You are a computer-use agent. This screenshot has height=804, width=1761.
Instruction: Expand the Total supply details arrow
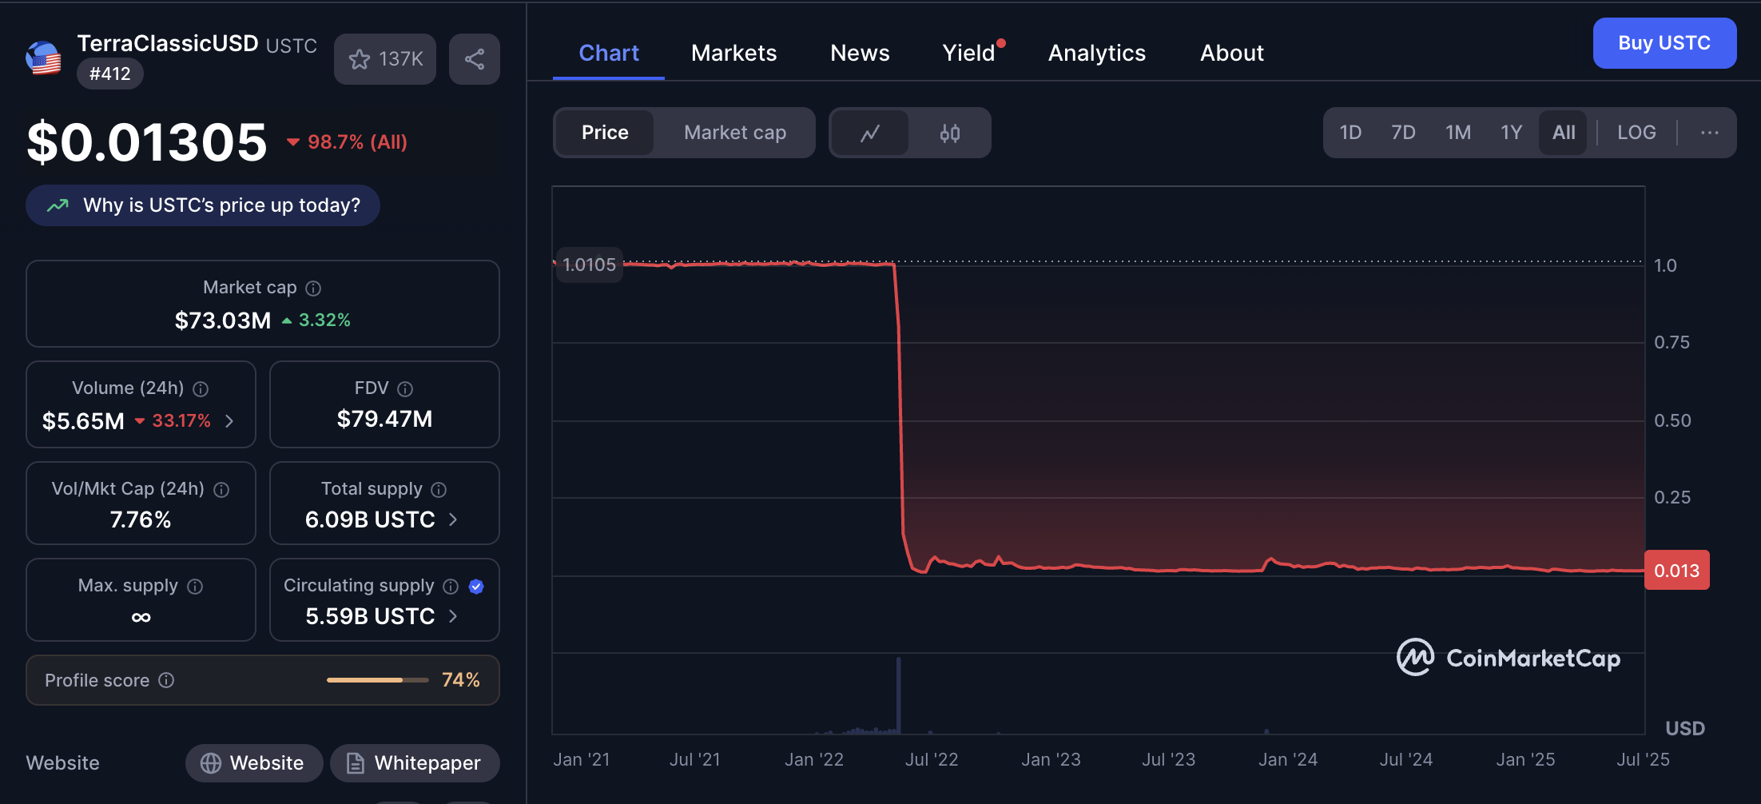pos(452,519)
